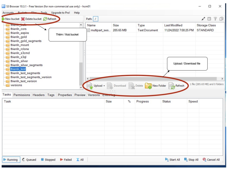
Task: Click the New bucket toolbar icon
Action: 3,19
